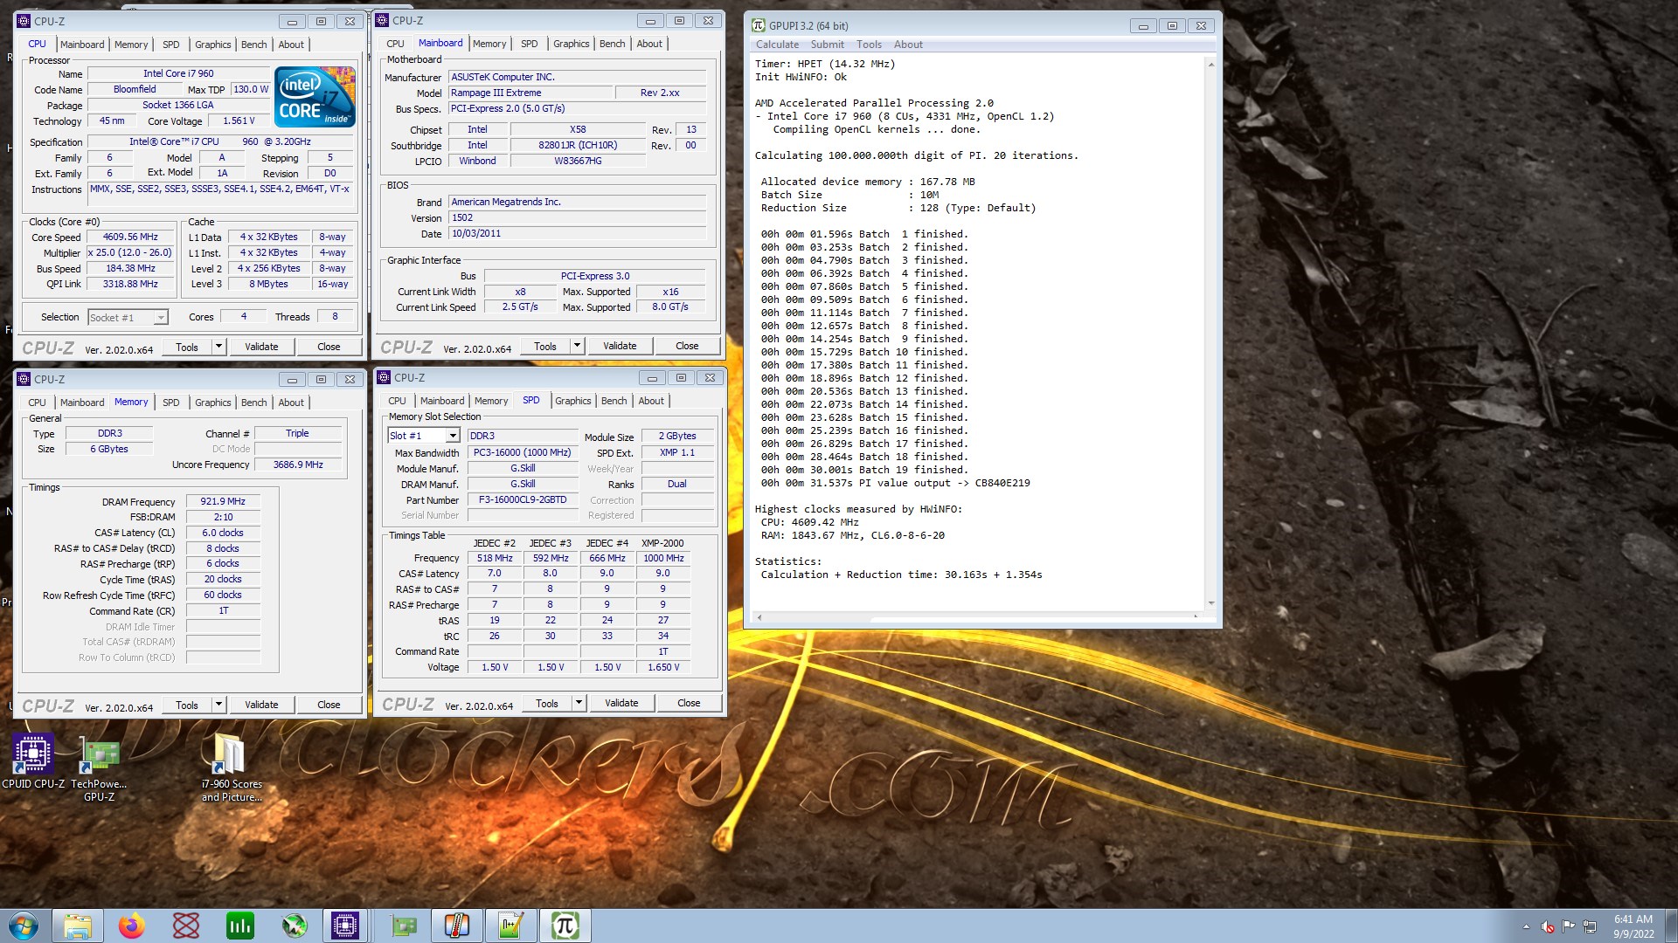
Task: Switch to GPU-Z taskbar button
Action: pyautogui.click(x=403, y=926)
